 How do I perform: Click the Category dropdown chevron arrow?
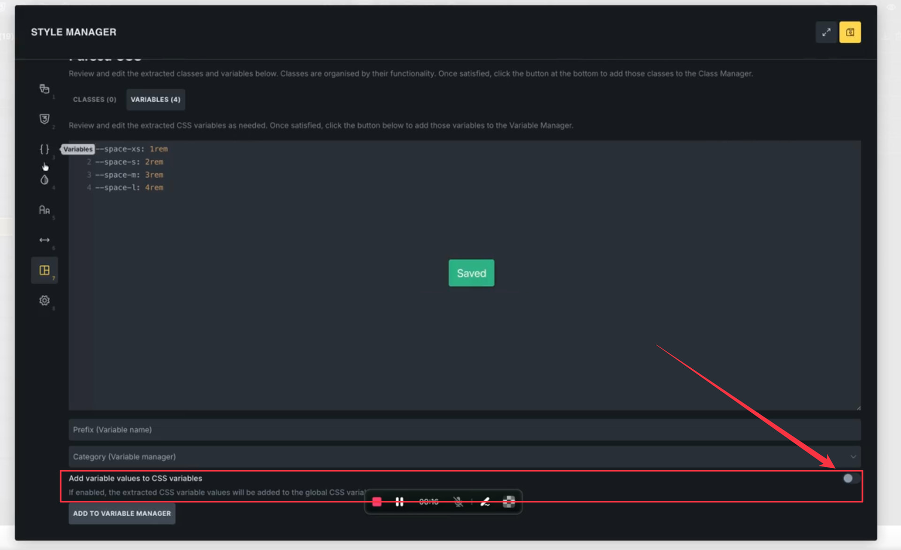pyautogui.click(x=853, y=457)
